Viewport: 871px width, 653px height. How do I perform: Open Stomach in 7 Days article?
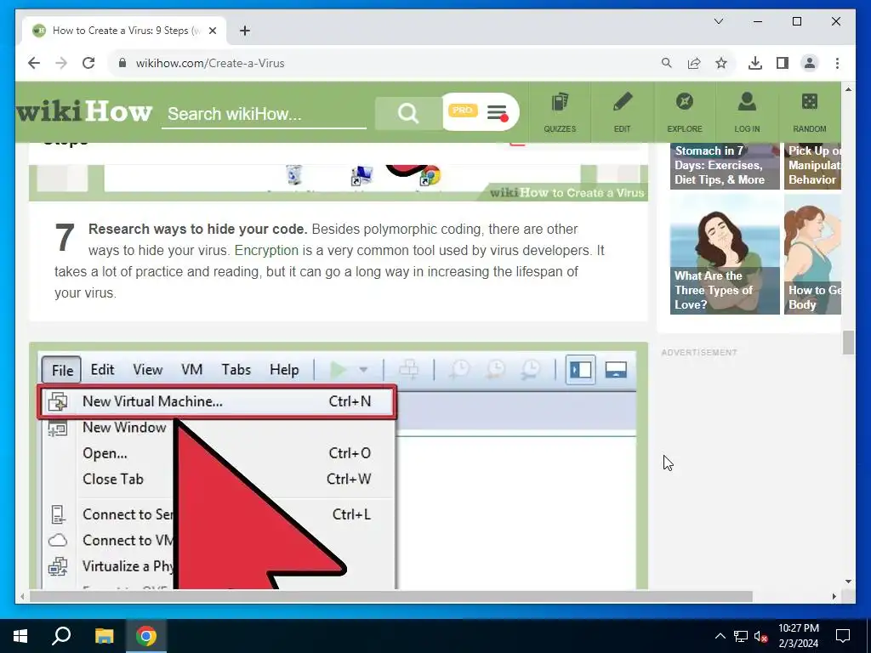pos(725,166)
